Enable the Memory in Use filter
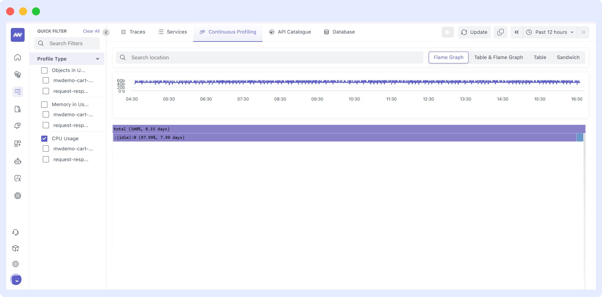Image resolution: width=602 pixels, height=297 pixels. tap(44, 104)
